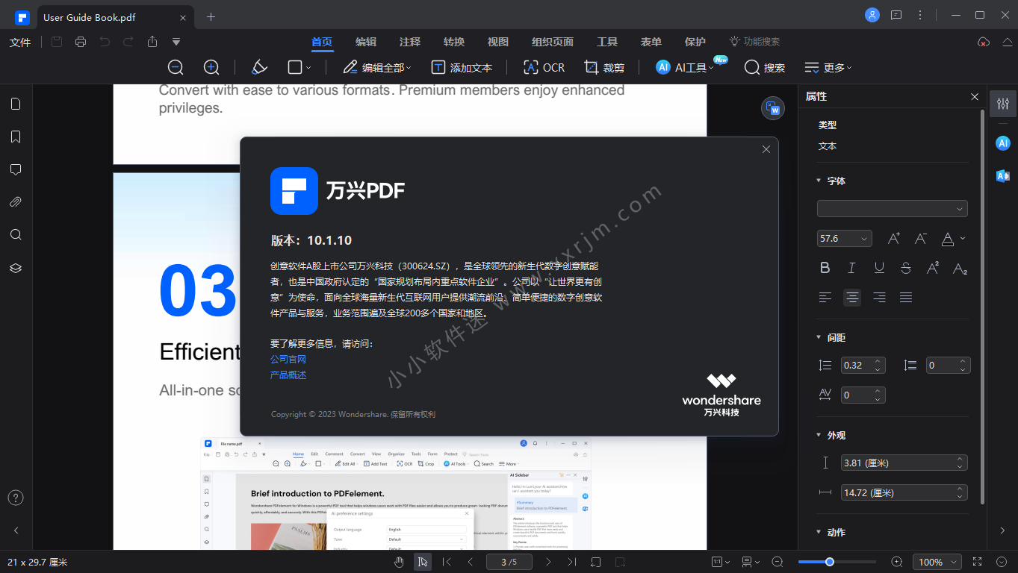The width and height of the screenshot is (1018, 573).
Task: Click the convert-to-Word floating icon
Action: pyautogui.click(x=773, y=108)
